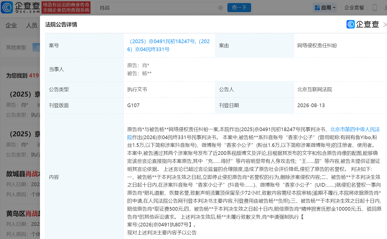The width and height of the screenshot is (387, 239).
Task: Click the edition value G107
Action: pos(133,105)
